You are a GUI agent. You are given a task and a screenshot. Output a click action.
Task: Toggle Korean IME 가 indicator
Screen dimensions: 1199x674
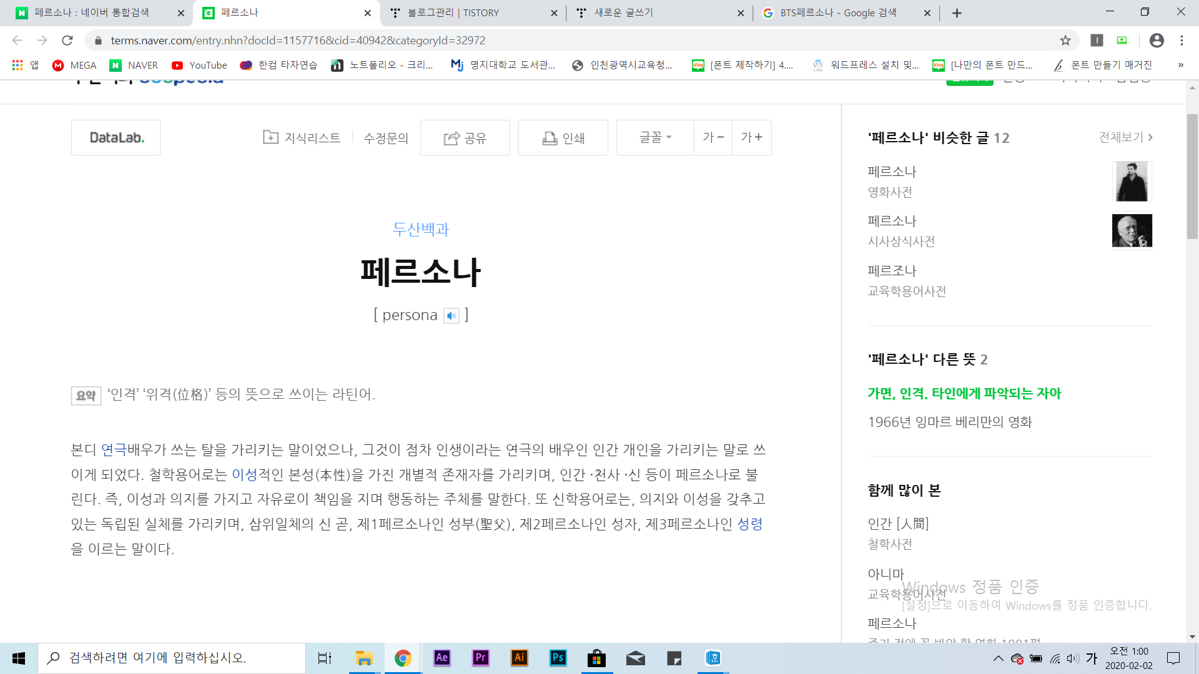coord(1092,658)
